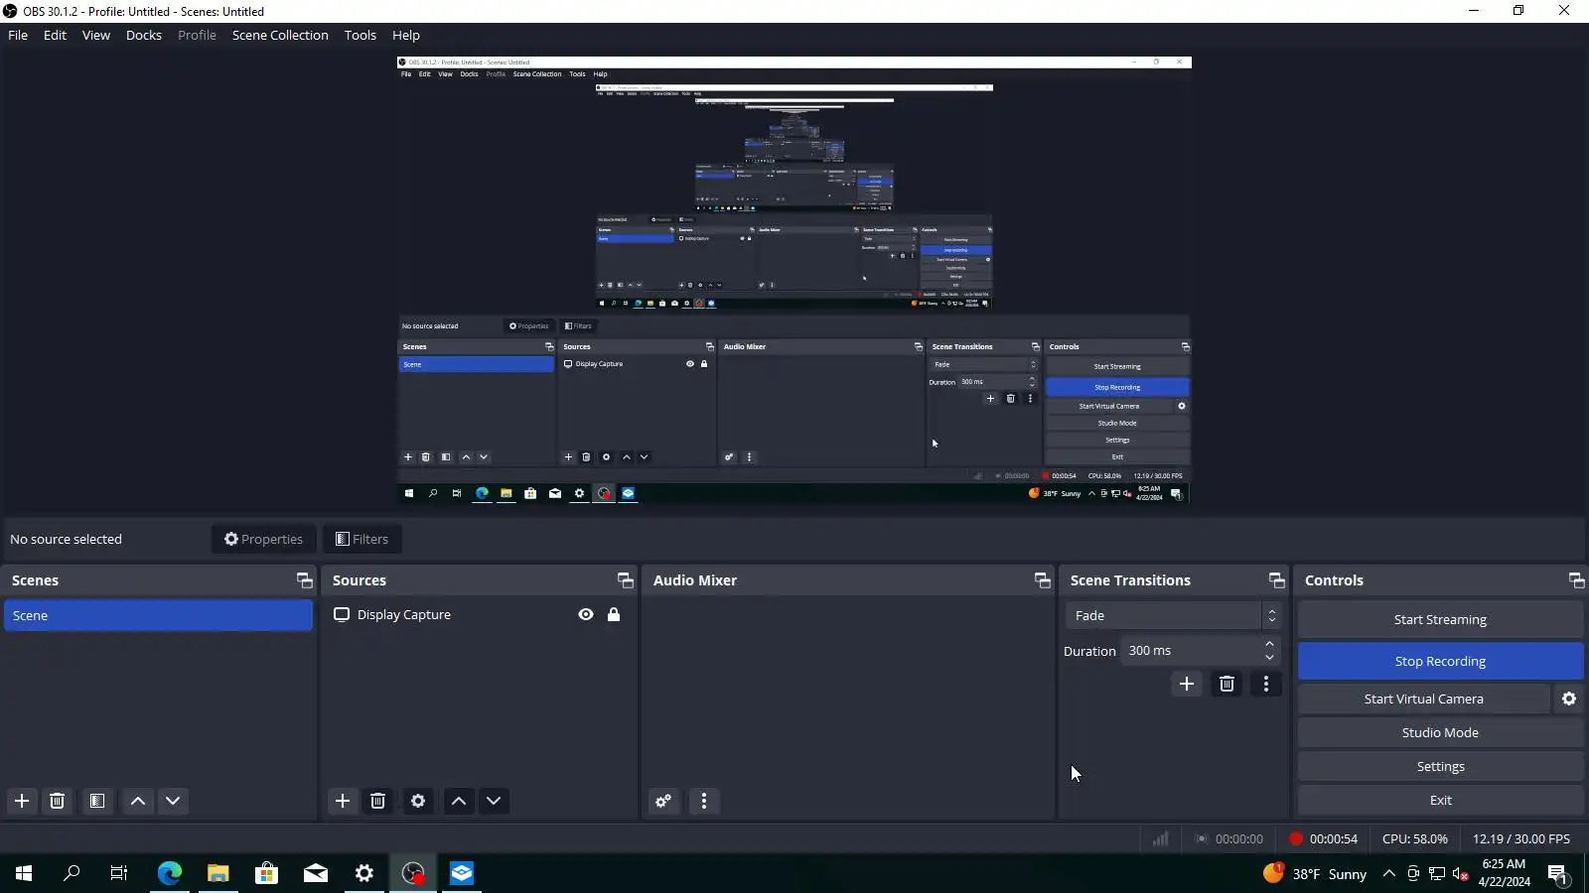Remove selected source with trash icon
Image resolution: width=1589 pixels, height=893 pixels.
378,801
